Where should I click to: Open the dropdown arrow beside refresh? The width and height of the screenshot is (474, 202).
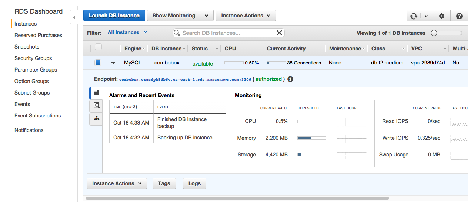pyautogui.click(x=426, y=16)
